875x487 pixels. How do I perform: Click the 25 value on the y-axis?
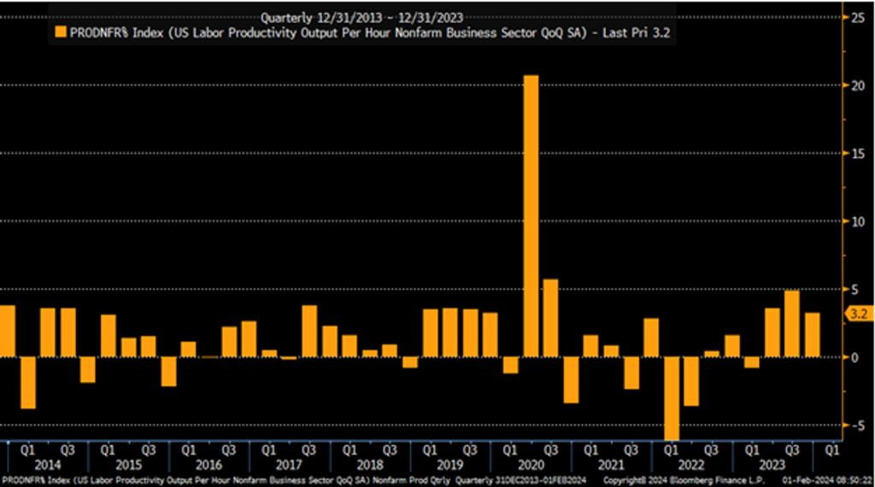857,17
